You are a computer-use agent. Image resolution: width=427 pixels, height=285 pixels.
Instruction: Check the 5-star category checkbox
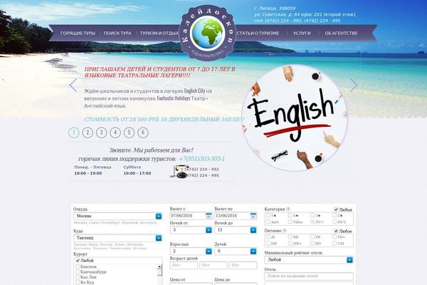point(268,215)
